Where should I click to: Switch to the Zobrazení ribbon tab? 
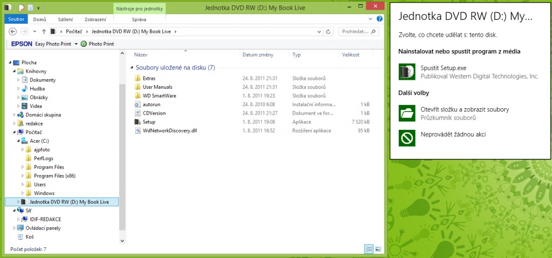(x=95, y=19)
